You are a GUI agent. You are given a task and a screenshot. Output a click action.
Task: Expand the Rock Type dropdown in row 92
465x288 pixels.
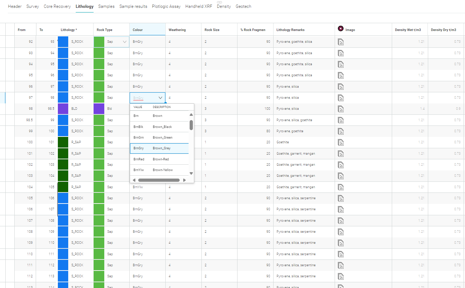point(125,42)
